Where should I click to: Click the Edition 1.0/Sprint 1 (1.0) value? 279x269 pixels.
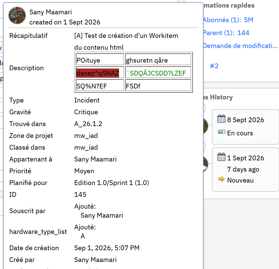(x=111, y=183)
